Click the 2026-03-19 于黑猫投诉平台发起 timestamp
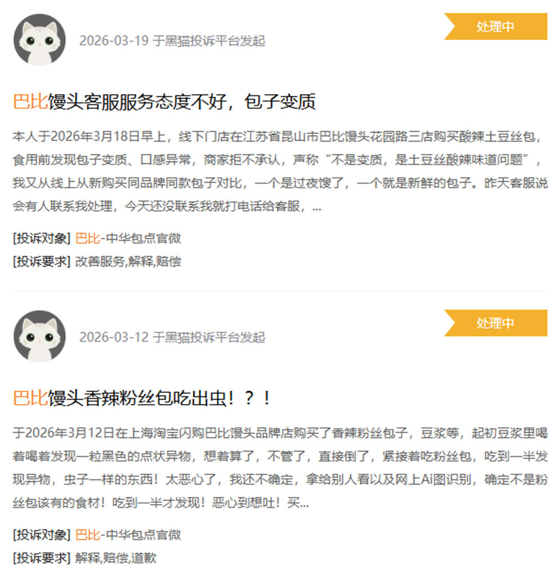 pyautogui.click(x=172, y=41)
